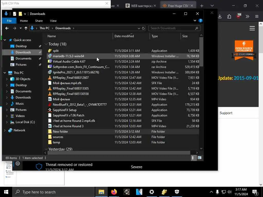Sort by the Date modified column header
The width and height of the screenshot is (263, 197).
click(x=124, y=36)
